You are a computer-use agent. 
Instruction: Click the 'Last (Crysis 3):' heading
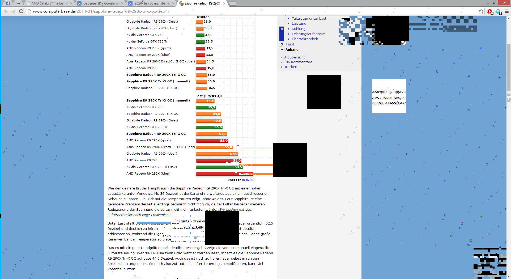tap(208, 96)
